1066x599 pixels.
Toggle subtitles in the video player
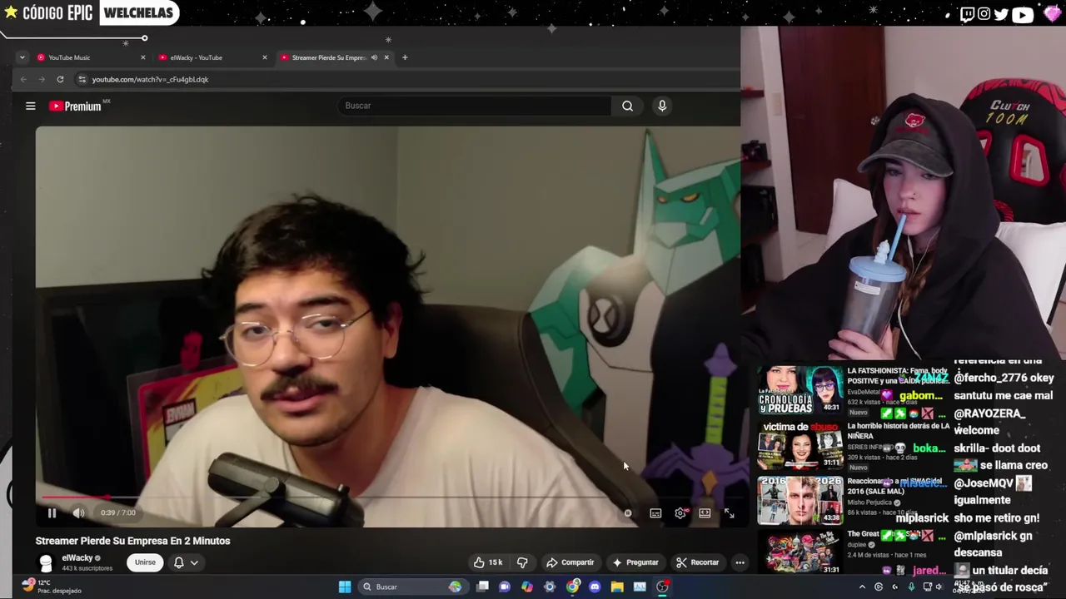(655, 513)
